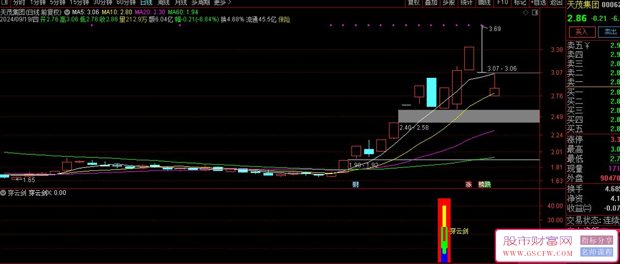Click the large cyan candlestick
Image resolution: width=620 pixels, height=264 pixels.
(432, 92)
